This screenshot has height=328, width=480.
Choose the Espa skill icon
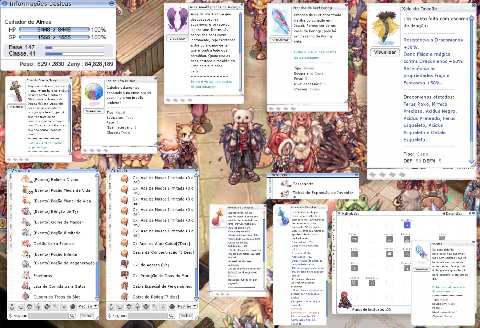[355, 268]
